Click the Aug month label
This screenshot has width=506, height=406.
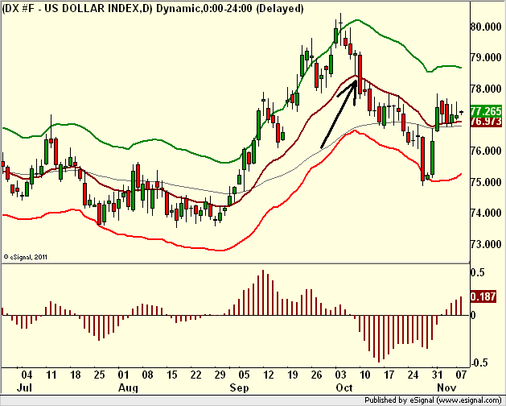(128, 387)
